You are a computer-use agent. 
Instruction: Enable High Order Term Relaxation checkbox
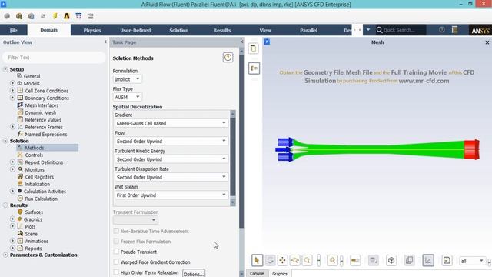click(116, 272)
